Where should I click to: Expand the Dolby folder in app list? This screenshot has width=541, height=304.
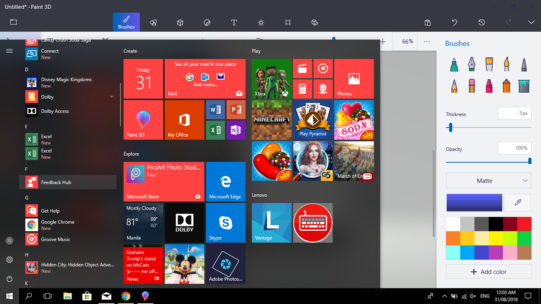tap(112, 97)
